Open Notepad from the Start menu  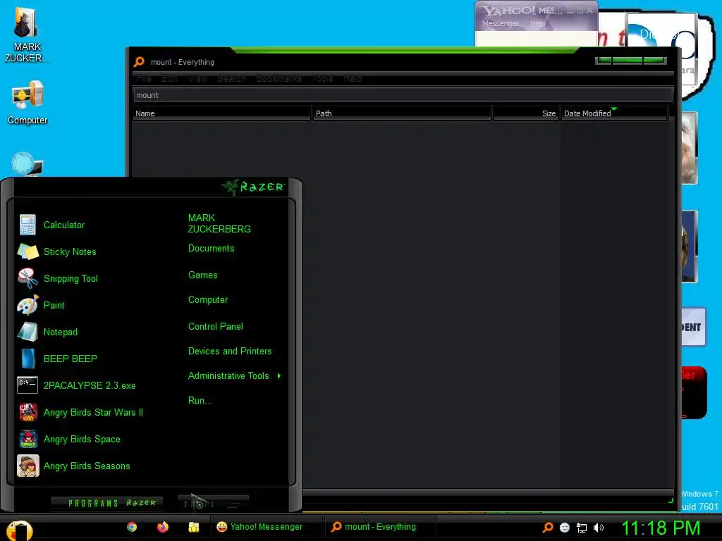[x=48, y=332]
